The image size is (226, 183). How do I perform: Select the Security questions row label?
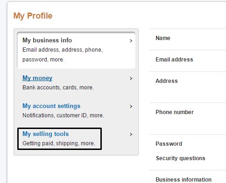(181, 158)
